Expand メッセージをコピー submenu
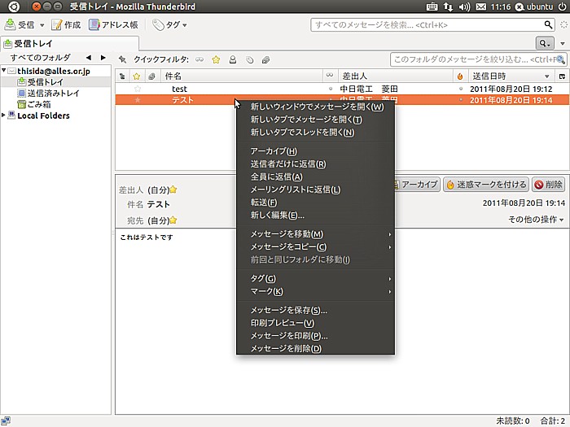Screen dimensions: 570x427 316,247
